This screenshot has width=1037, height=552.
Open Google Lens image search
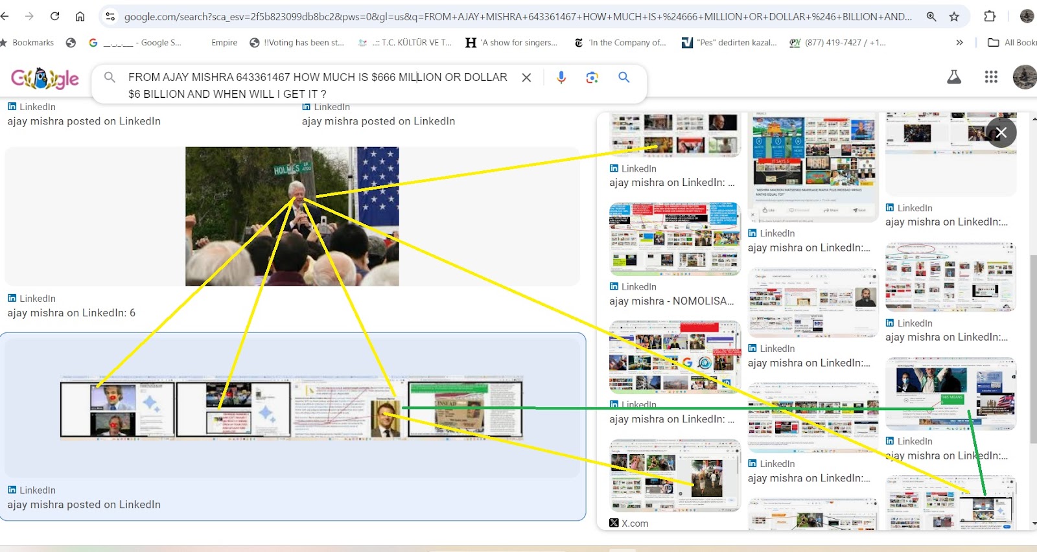point(592,78)
